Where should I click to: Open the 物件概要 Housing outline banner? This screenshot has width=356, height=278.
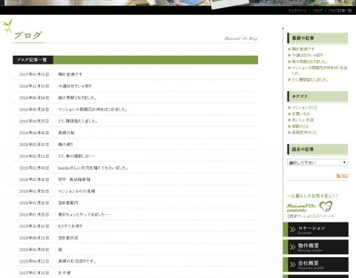click(316, 247)
